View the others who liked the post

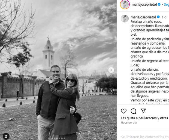(164, 118)
